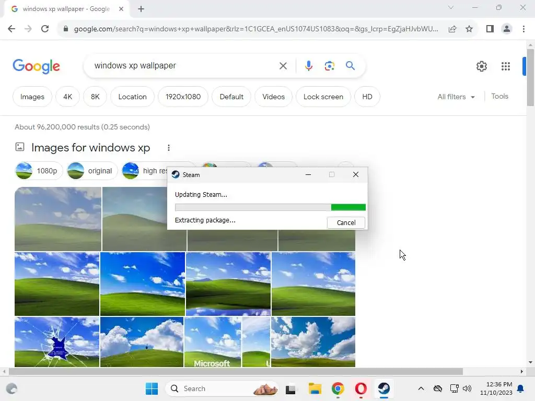This screenshot has width=535, height=401.
Task: Open Opera from the taskbar
Action: pos(360,388)
